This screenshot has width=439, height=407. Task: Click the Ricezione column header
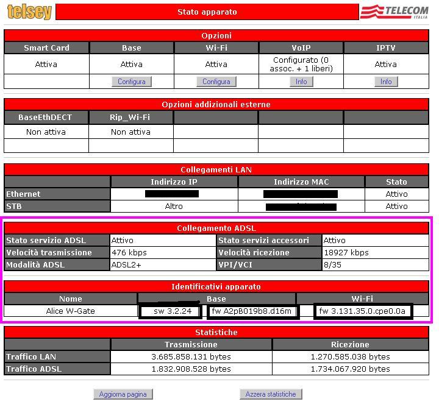pos(351,345)
